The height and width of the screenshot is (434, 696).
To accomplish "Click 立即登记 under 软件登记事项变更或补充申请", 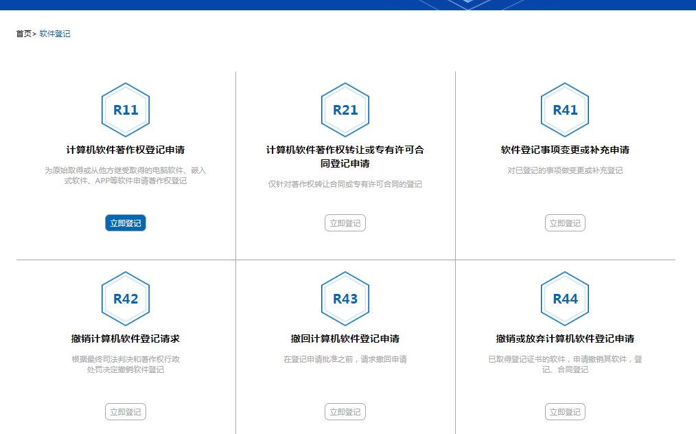I will pos(564,222).
